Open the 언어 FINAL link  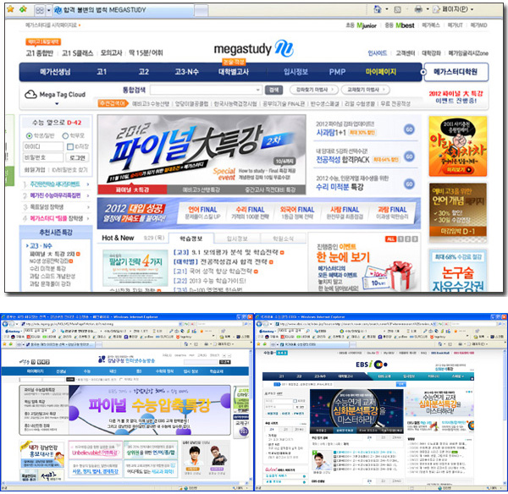click(203, 213)
